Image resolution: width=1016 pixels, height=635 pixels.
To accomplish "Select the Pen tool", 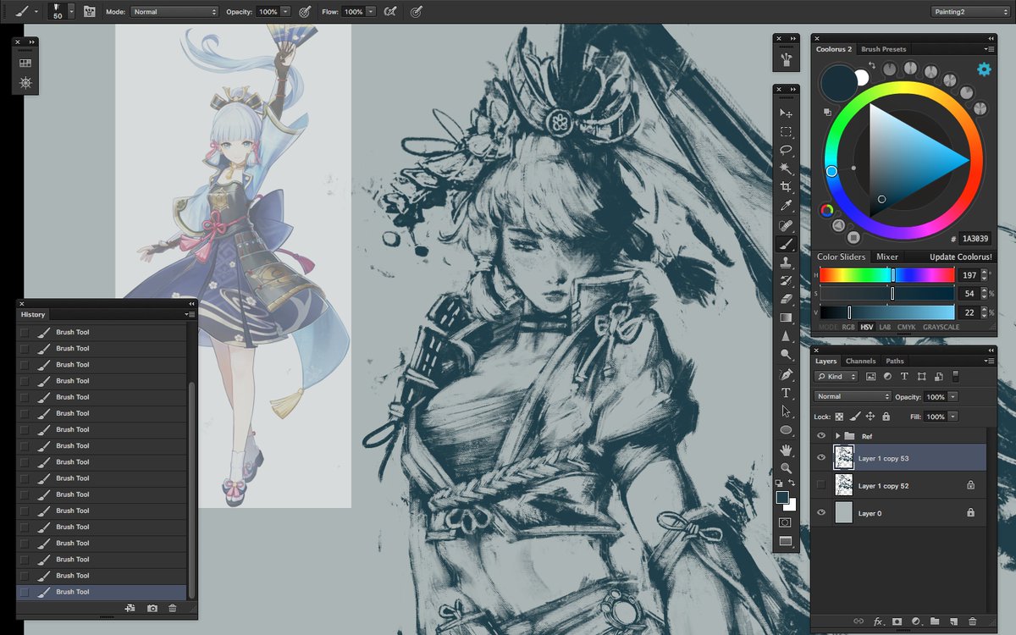I will tap(786, 374).
